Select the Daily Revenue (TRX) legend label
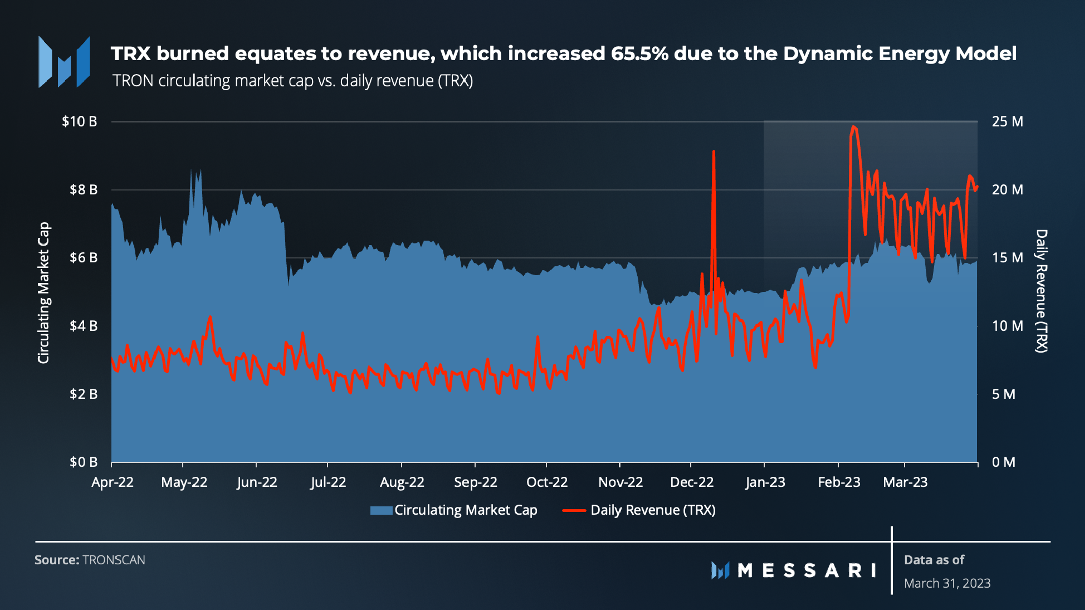Image resolution: width=1085 pixels, height=610 pixels. coord(652,510)
